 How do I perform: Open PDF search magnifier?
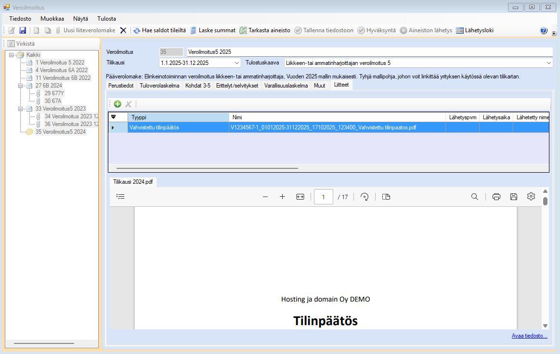pos(474,197)
